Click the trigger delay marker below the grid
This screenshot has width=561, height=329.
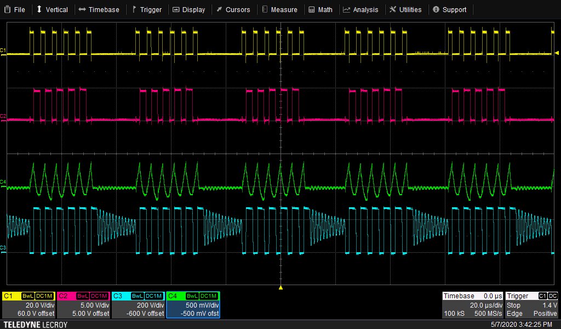pyautogui.click(x=280, y=287)
